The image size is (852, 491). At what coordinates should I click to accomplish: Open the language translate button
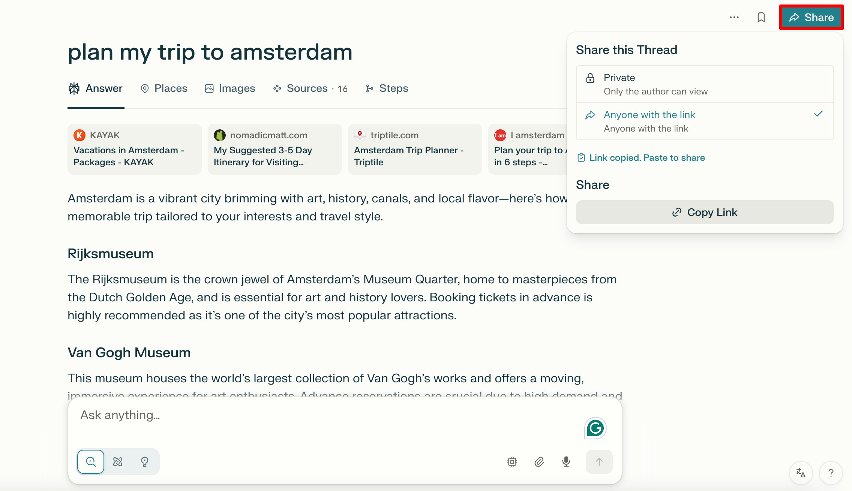pyautogui.click(x=801, y=473)
